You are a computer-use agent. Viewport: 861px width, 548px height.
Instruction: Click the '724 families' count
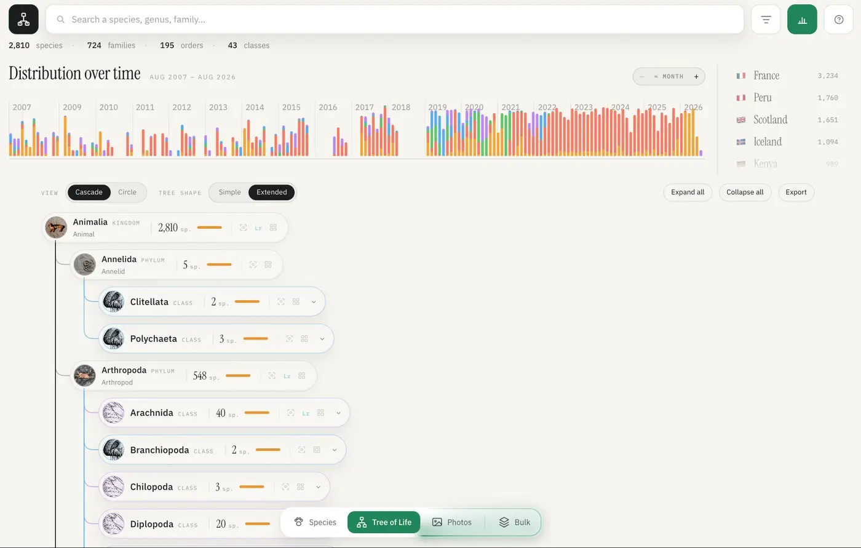pos(111,46)
